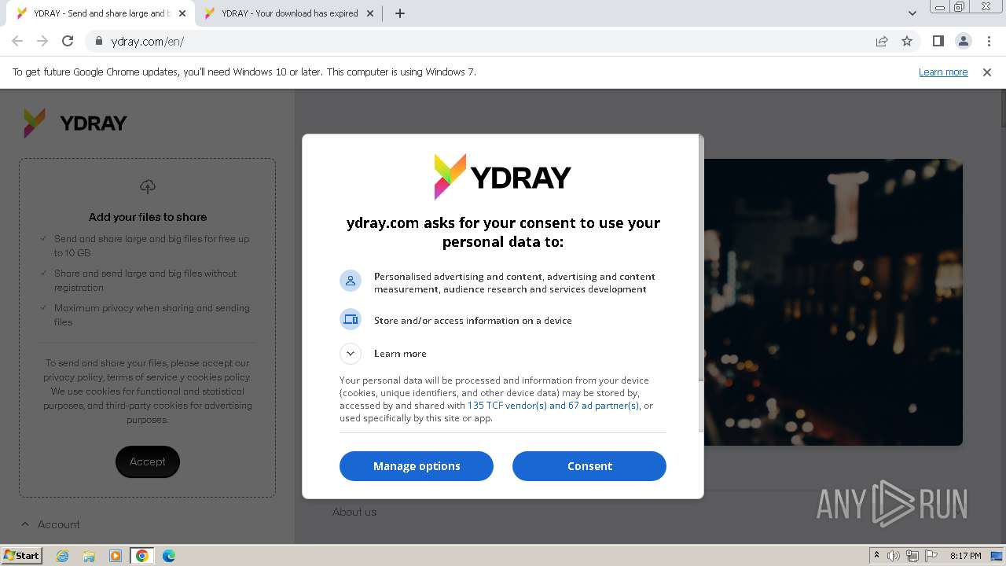Viewport: 1006px width, 566px height.
Task: Click the blurred city lights image
Action: point(832,302)
